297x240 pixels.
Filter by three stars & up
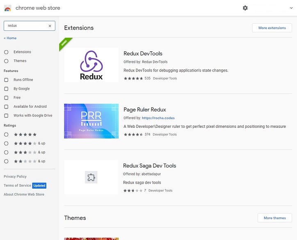[x=6, y=152]
